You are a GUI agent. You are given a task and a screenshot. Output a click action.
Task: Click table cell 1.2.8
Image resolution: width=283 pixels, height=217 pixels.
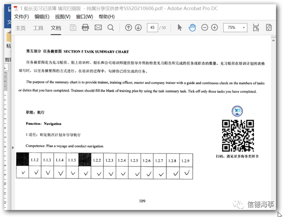click(172, 161)
